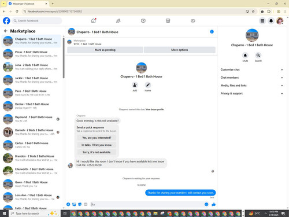Screen dimensions: 289x217
Task: Click the browser address bar URL
Action: click(x=55, y=12)
